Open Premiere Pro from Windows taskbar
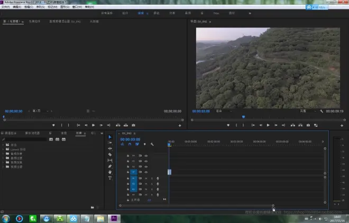Viewport: 349px width, 223px height. click(114, 218)
